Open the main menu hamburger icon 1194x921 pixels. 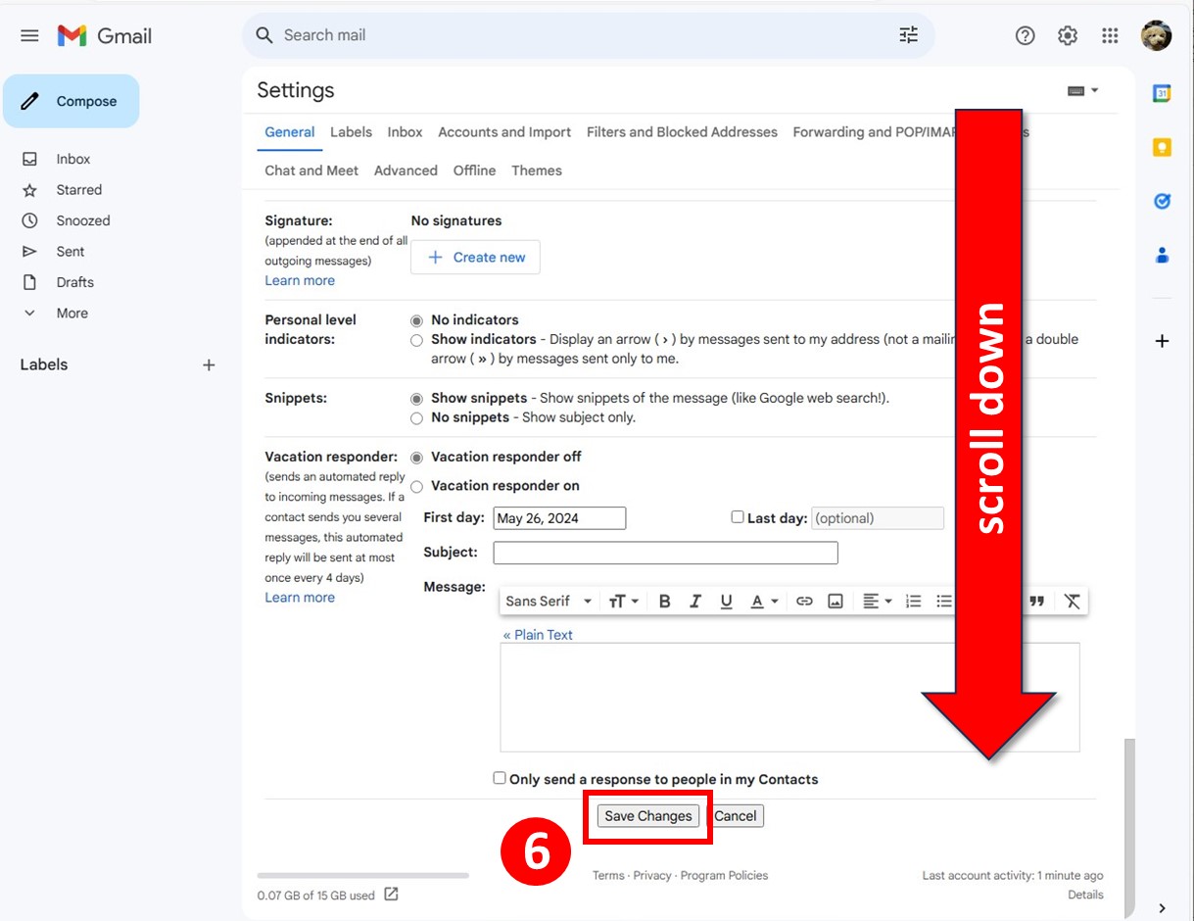pyautogui.click(x=29, y=36)
